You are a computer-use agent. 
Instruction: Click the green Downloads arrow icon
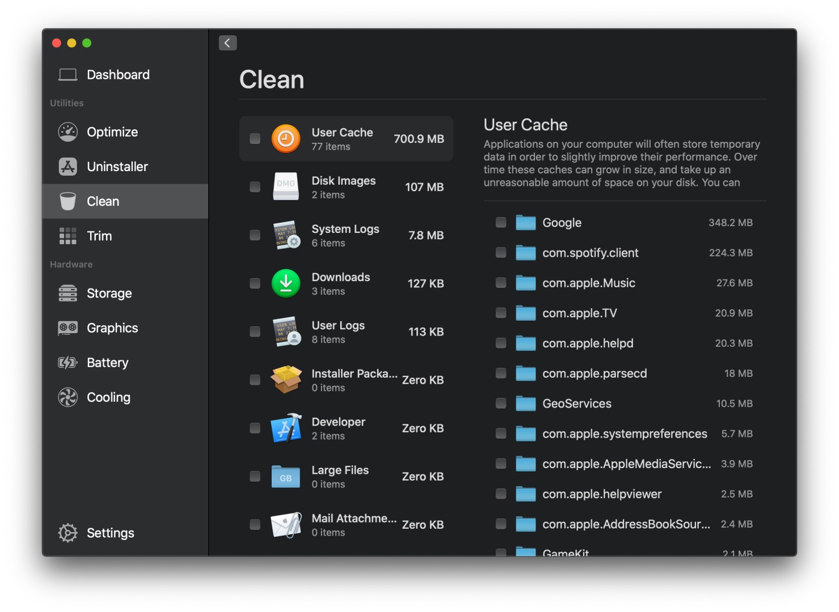pyautogui.click(x=286, y=283)
